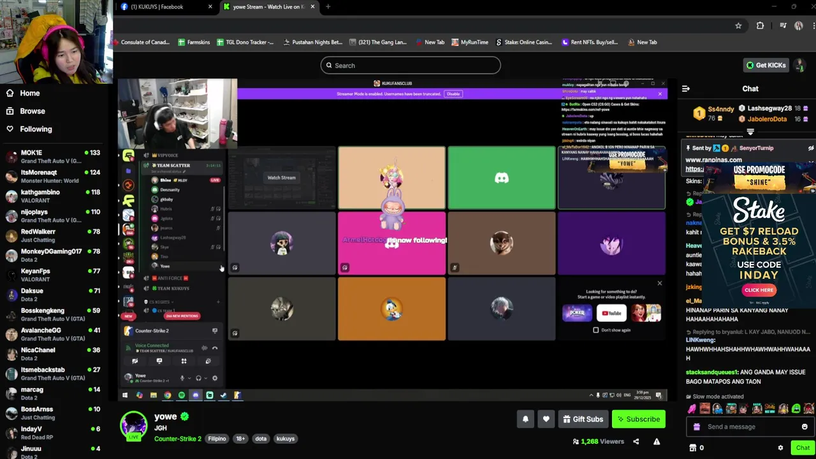Report the stream with the warning triangle icon

click(x=657, y=441)
